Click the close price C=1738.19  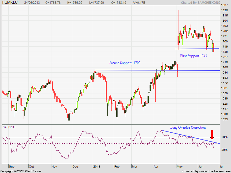click(119, 3)
